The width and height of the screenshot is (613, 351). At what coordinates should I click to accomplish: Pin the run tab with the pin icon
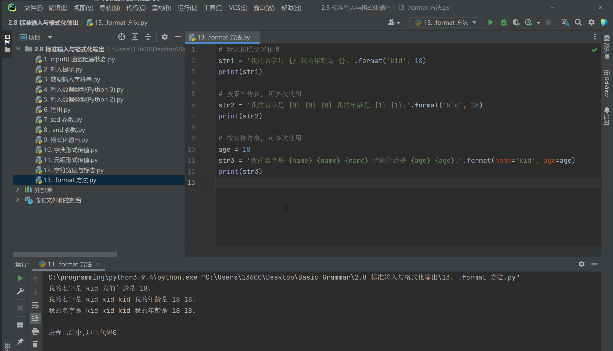pos(20,341)
